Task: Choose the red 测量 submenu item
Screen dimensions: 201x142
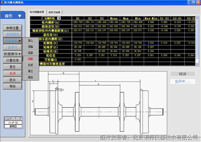Action: [x=30, y=59]
